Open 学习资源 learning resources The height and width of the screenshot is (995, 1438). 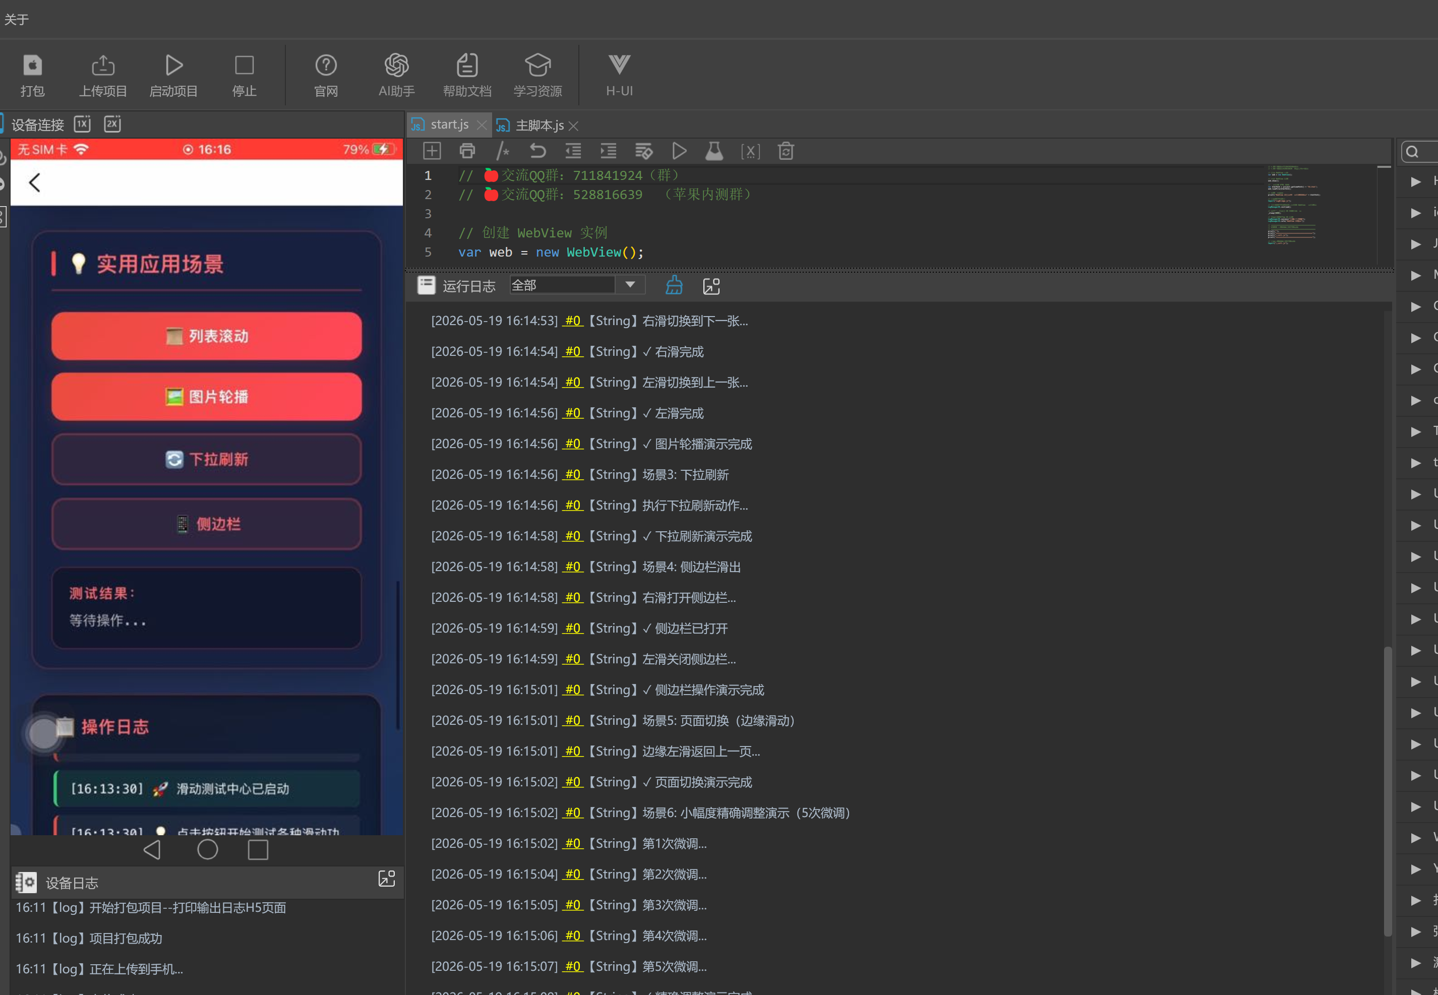[x=537, y=65]
